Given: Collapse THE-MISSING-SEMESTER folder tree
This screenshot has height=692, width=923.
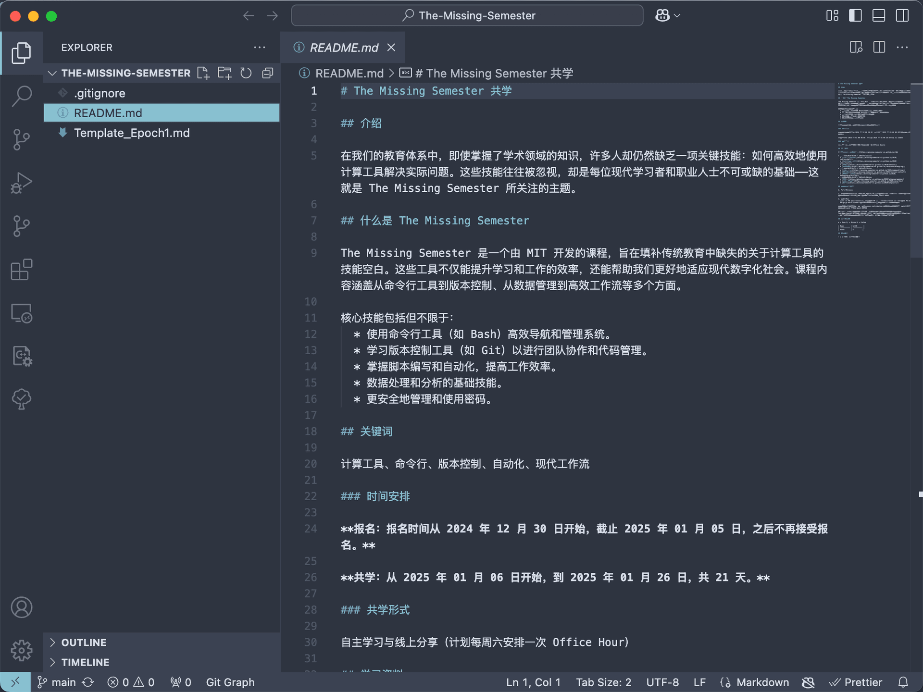Looking at the screenshot, I should 52,73.
